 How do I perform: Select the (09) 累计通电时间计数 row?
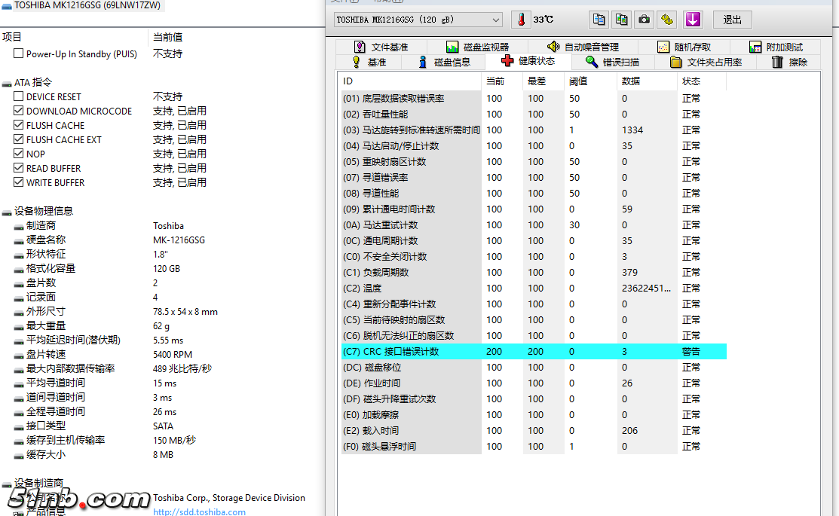point(534,209)
